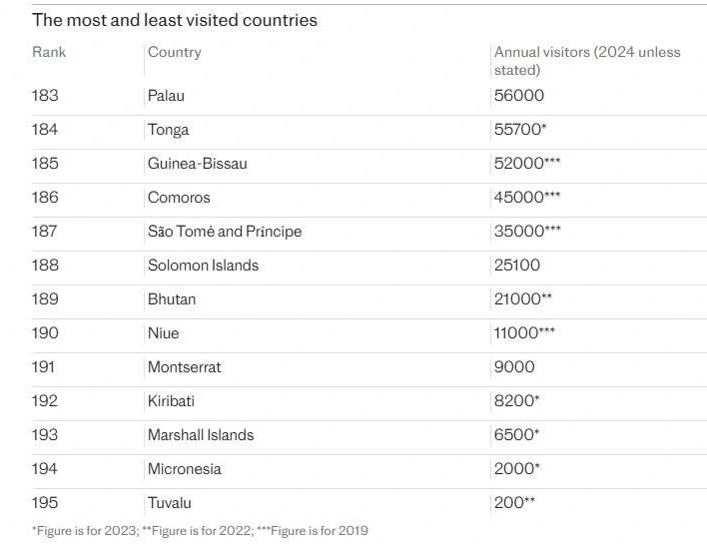
Task: Select São Tomé and Príncipe
Action: [x=224, y=232]
